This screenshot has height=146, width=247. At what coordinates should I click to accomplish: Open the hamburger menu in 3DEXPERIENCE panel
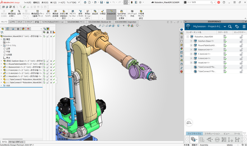click(x=244, y=26)
